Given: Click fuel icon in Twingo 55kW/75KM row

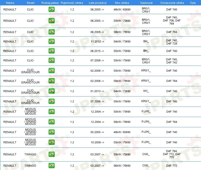Looking at the screenshot, I should (x=51, y=154).
